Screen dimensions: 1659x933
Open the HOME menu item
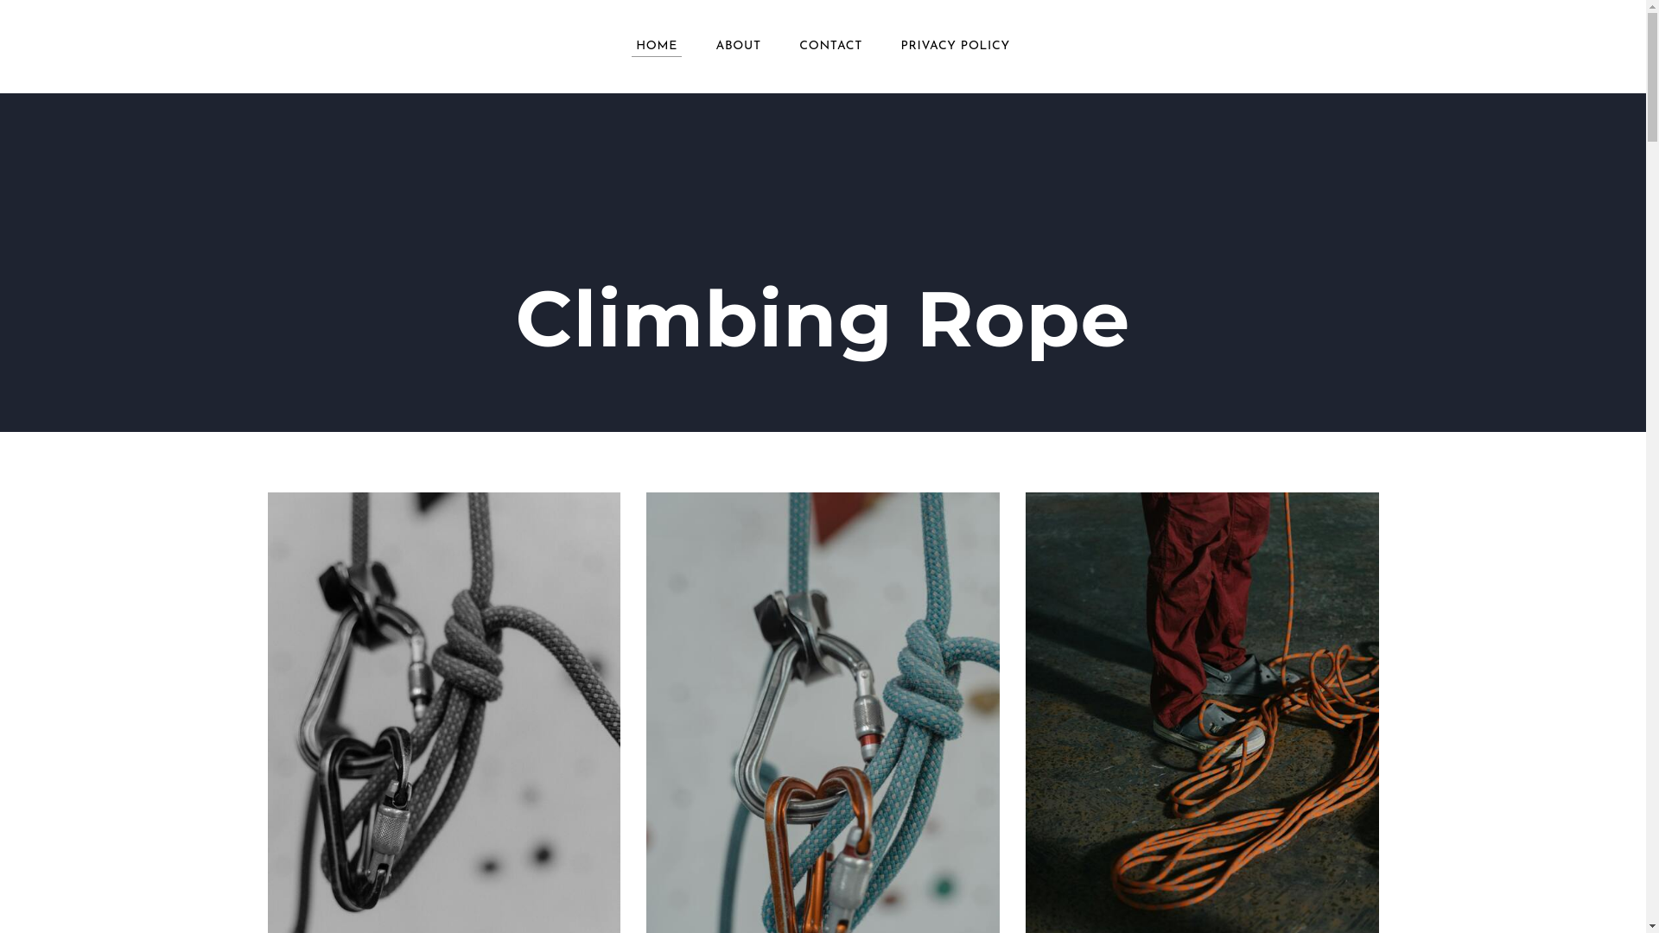656,47
